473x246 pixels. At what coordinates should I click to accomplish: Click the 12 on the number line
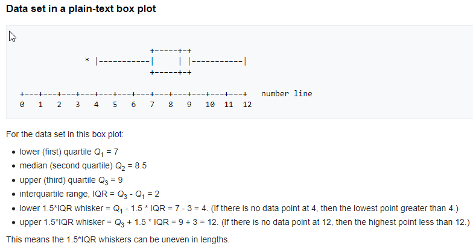(247, 105)
